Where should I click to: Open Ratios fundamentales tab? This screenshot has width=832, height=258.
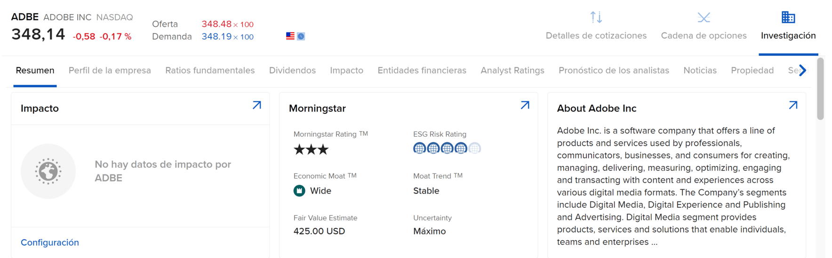(x=210, y=70)
